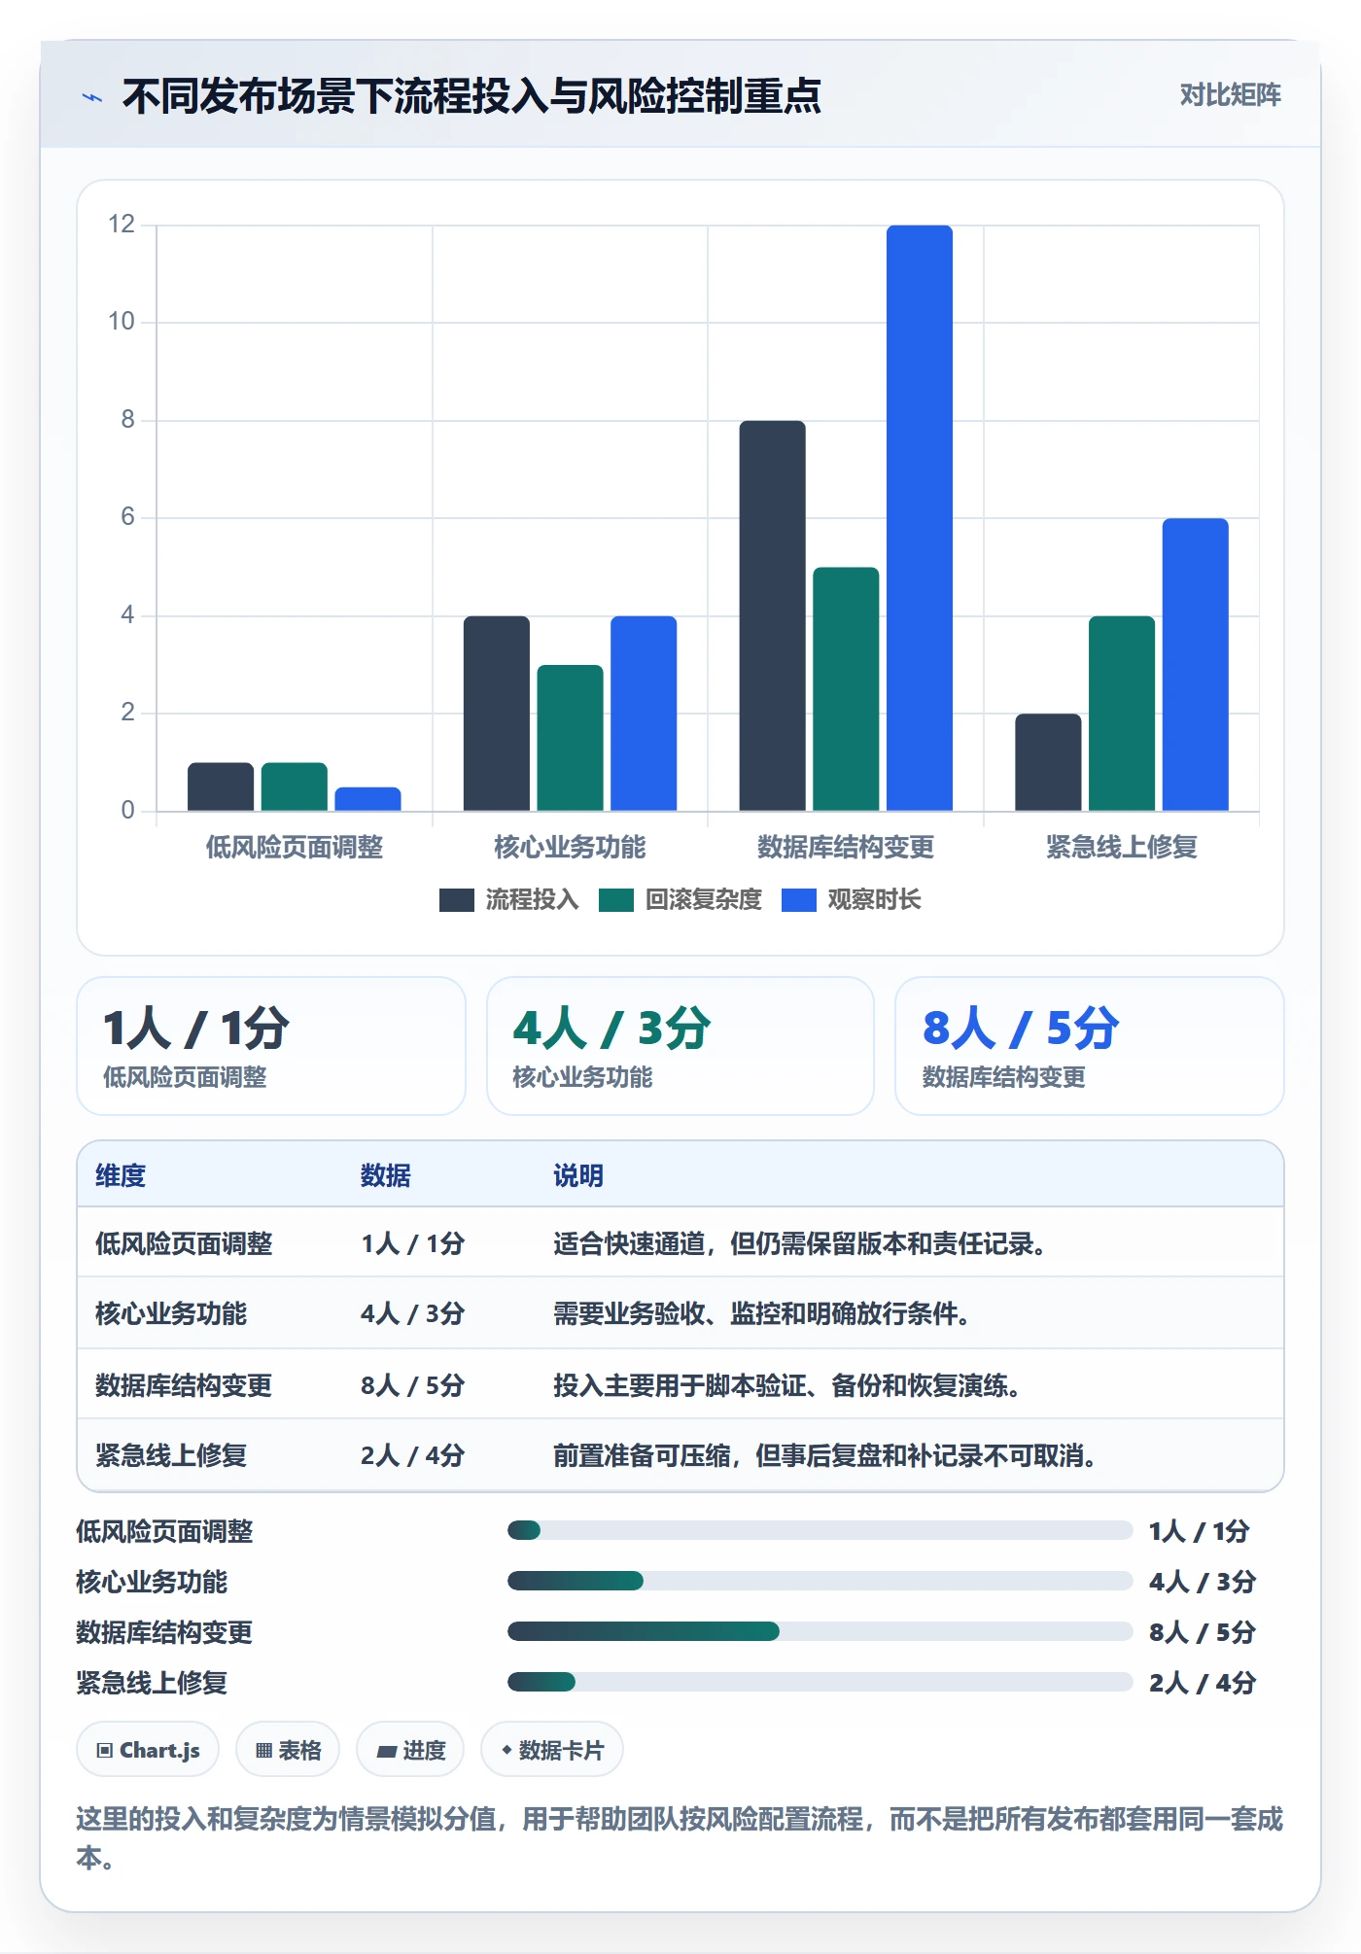The height and width of the screenshot is (1954, 1361).
Task: Click the green 回滚复杂度 bar for 紧急线上修复
Action: click(x=1122, y=714)
